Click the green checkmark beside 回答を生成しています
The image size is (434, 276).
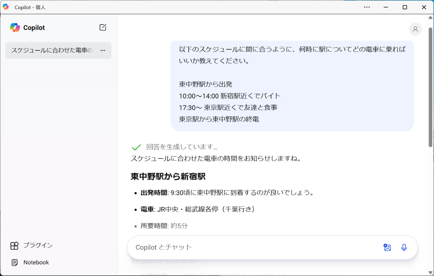136,147
